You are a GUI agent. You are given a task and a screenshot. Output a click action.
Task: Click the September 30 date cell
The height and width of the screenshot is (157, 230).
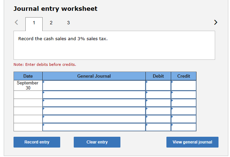(x=28, y=85)
